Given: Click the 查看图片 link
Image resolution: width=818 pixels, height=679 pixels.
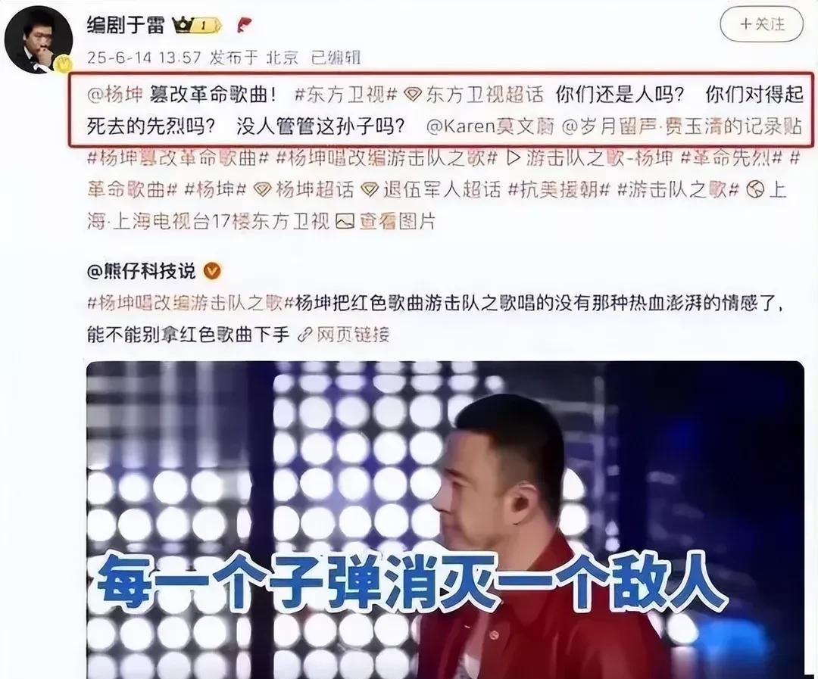Looking at the screenshot, I should point(397,222).
